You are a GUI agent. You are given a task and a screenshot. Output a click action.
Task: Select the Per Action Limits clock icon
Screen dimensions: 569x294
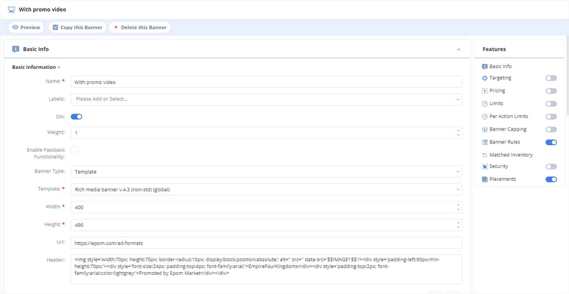[485, 116]
